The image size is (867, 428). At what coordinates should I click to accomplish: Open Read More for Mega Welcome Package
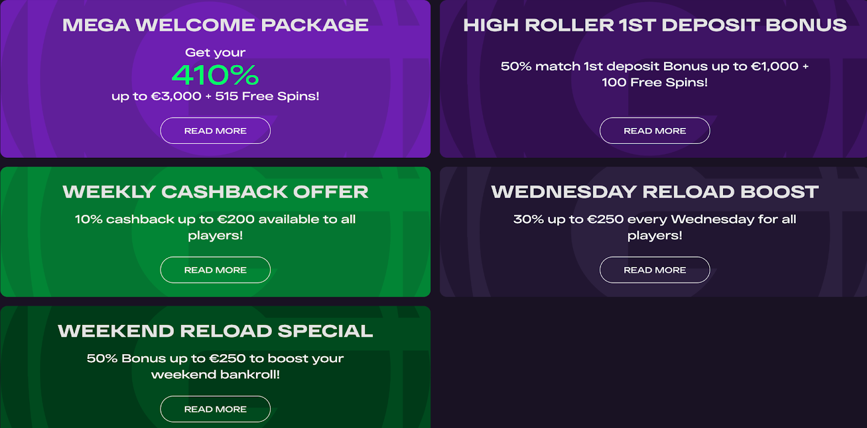click(x=215, y=131)
